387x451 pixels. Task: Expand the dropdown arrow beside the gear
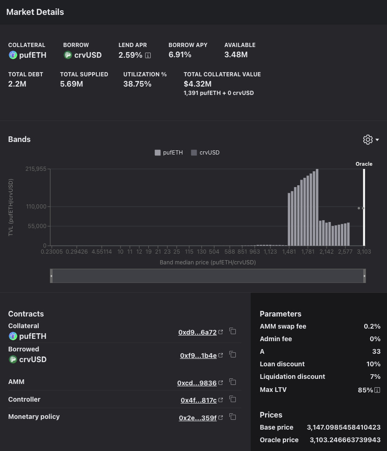[x=377, y=140]
